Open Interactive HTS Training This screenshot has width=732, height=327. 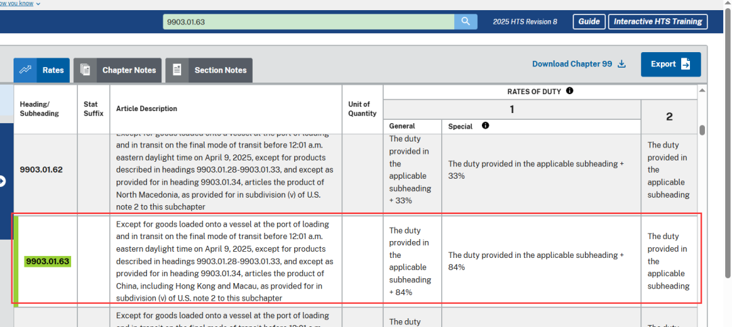(657, 22)
